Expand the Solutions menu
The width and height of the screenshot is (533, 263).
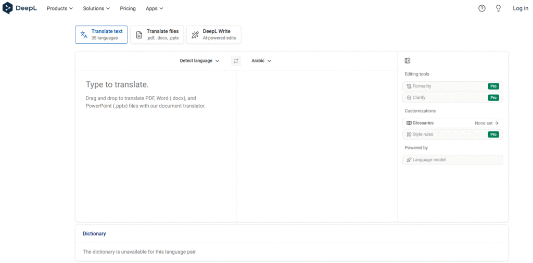[96, 8]
